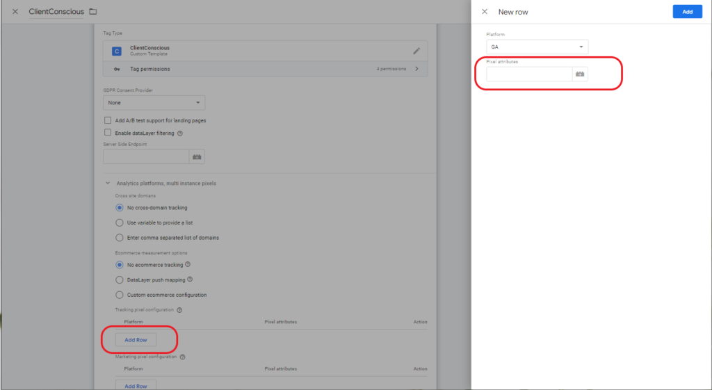The width and height of the screenshot is (712, 390).
Task: Open the Platform dropdown showing GA
Action: [537, 47]
